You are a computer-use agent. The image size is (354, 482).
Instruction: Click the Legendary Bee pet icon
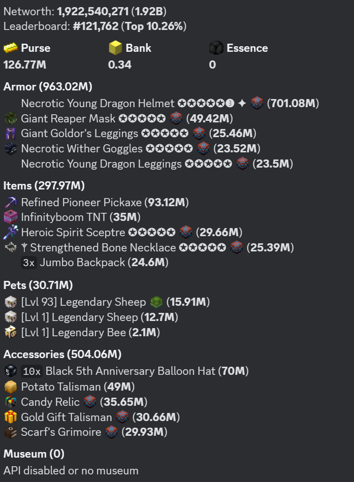click(x=11, y=332)
